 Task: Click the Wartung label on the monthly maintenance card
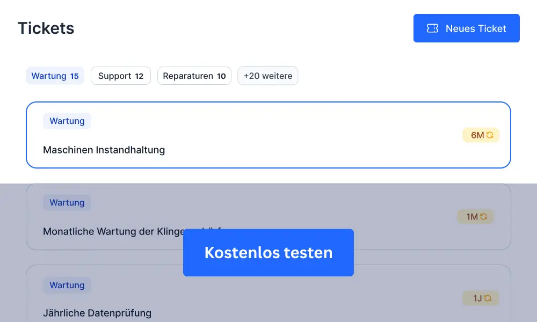67,202
